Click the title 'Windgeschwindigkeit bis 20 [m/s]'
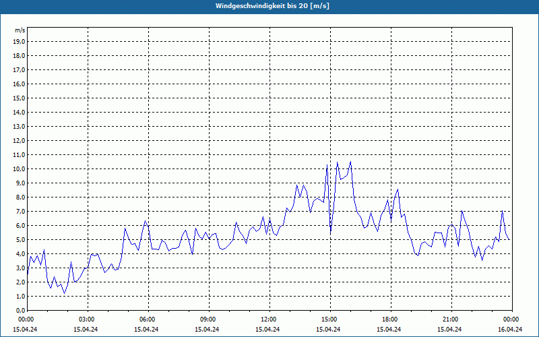Image resolution: width=539 pixels, height=337 pixels. point(272,6)
